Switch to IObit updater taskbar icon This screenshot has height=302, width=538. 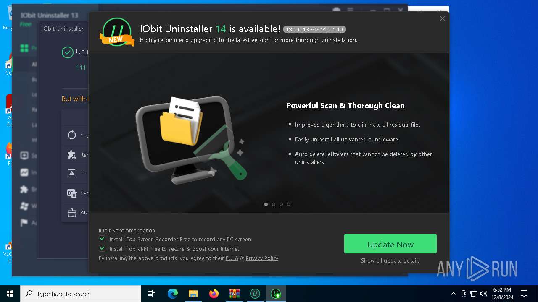275,294
